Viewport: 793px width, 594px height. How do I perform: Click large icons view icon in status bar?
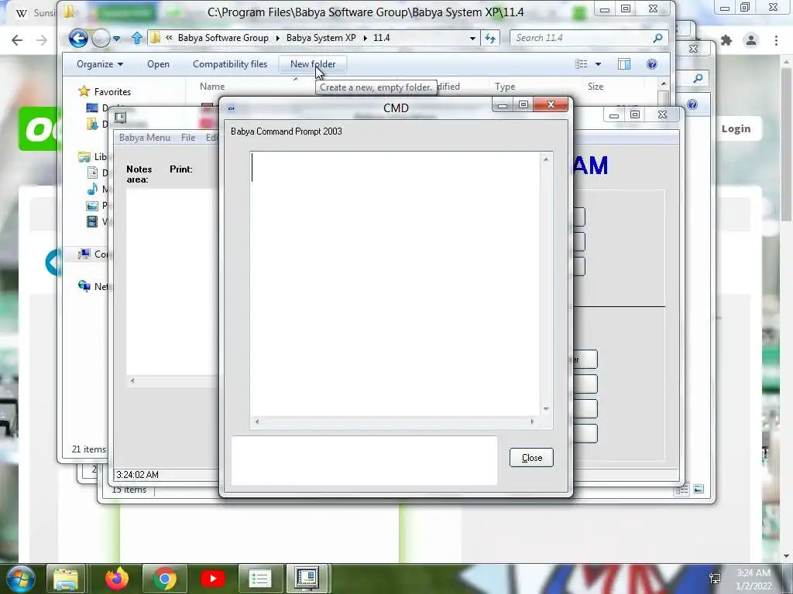699,489
